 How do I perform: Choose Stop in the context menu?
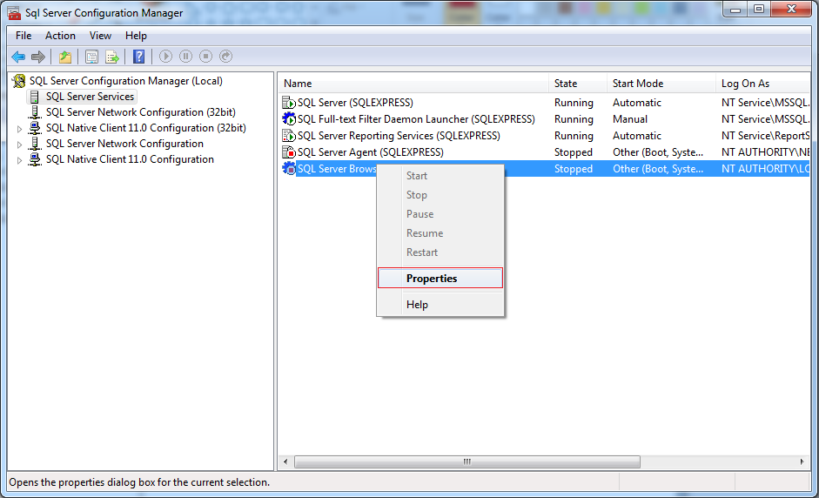coord(440,195)
